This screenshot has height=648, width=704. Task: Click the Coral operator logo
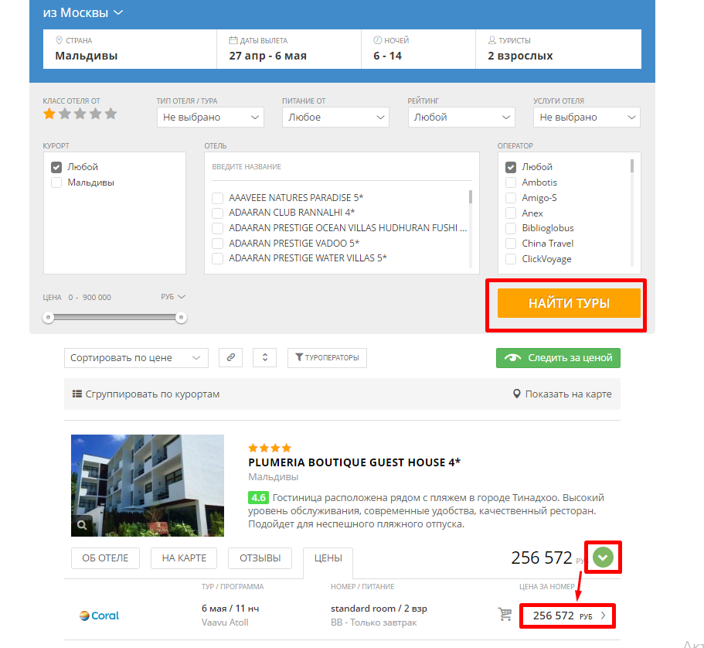(99, 616)
